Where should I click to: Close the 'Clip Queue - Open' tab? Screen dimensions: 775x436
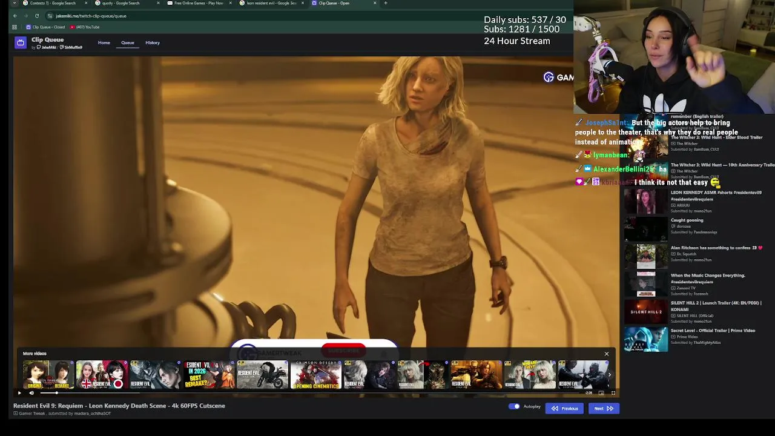375,3
